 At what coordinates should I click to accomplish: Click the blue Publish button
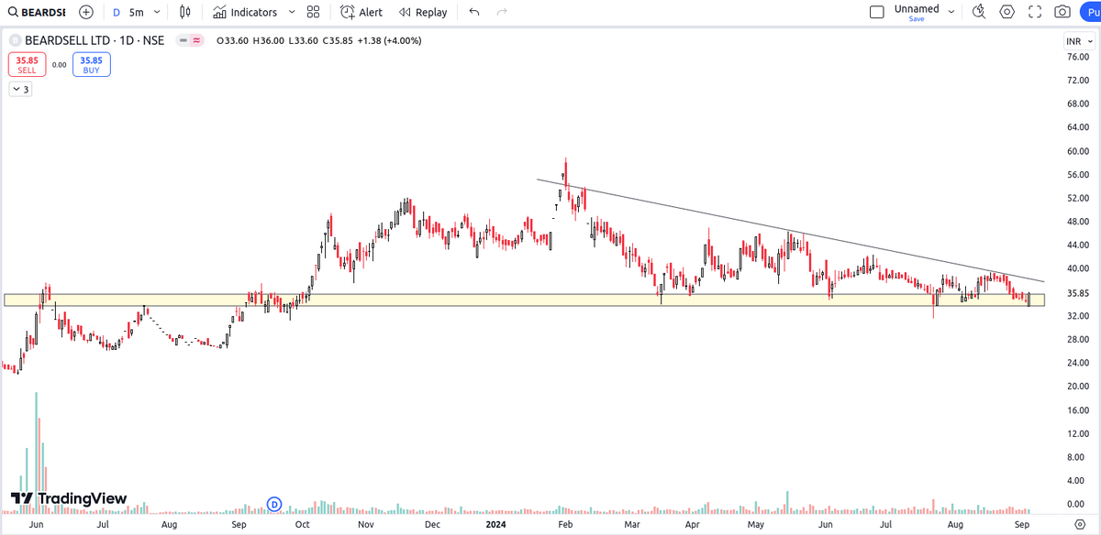1089,12
